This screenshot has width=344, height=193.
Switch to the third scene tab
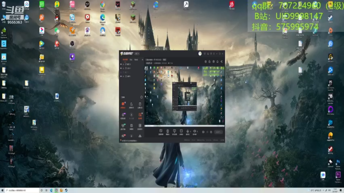pos(136,60)
